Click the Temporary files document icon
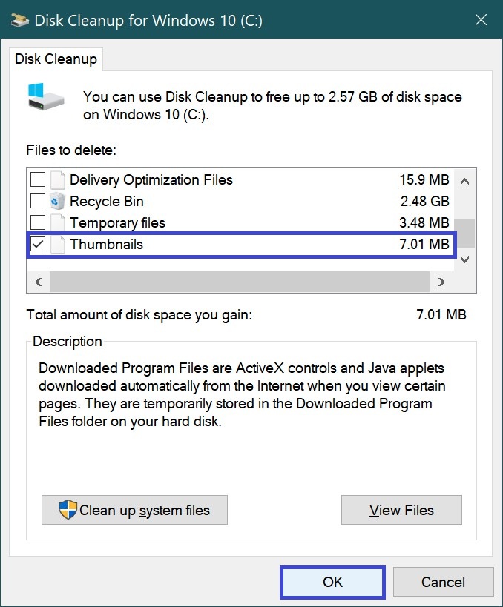This screenshot has height=607, width=503. click(x=58, y=222)
